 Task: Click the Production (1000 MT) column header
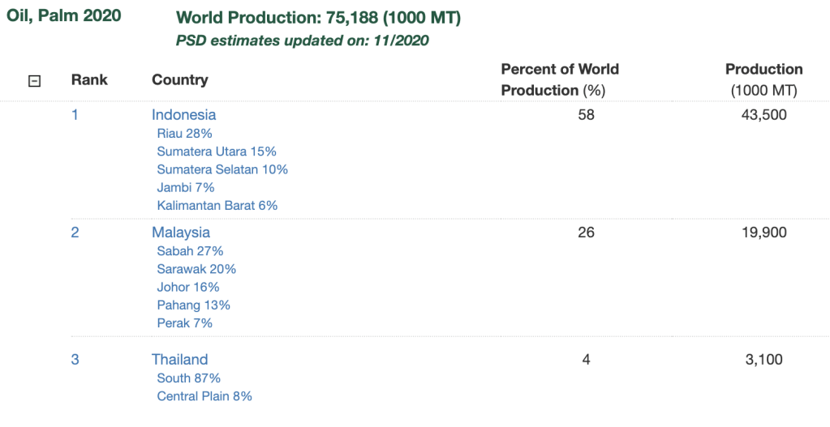click(763, 79)
